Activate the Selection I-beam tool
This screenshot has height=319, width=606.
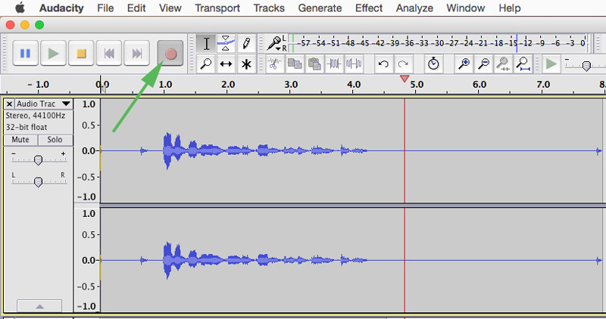click(x=206, y=44)
